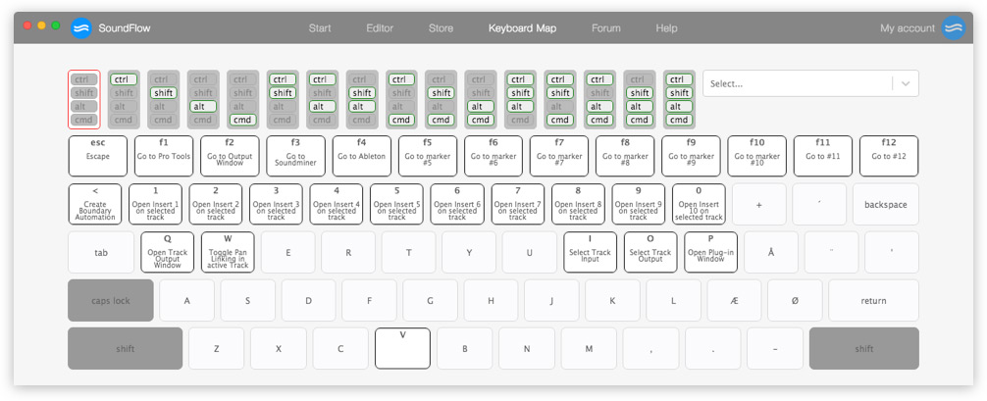Viewport: 987px width, 401px height.
Task: Select the f10 Go to marker #10 key
Action: pos(757,156)
